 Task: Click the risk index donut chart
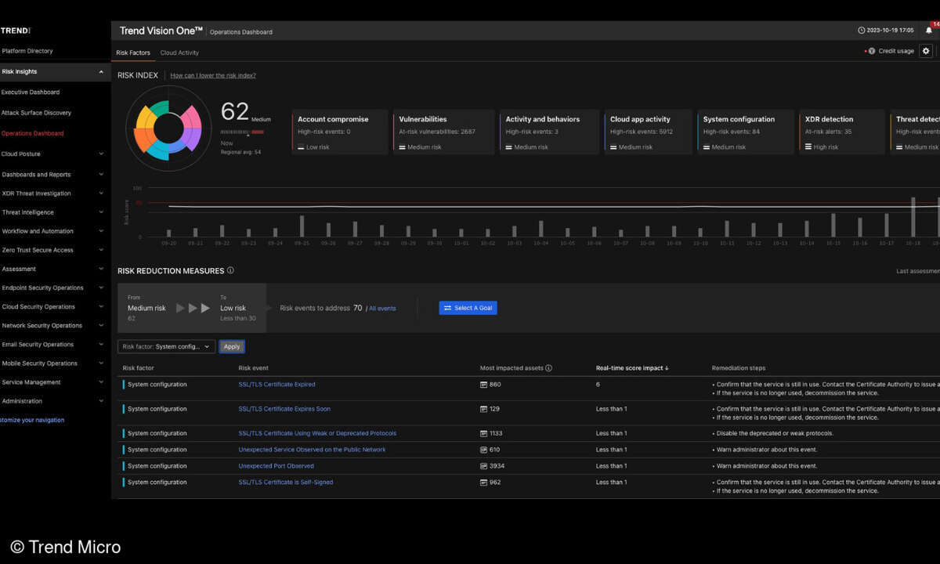pos(168,128)
